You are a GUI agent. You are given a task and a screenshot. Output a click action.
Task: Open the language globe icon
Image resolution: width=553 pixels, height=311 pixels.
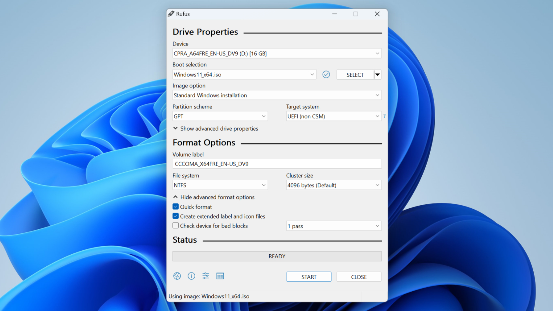177,276
